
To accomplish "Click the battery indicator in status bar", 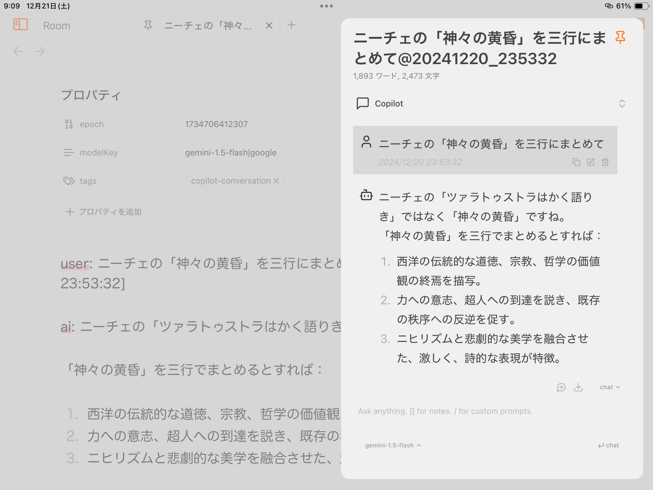I will (641, 6).
